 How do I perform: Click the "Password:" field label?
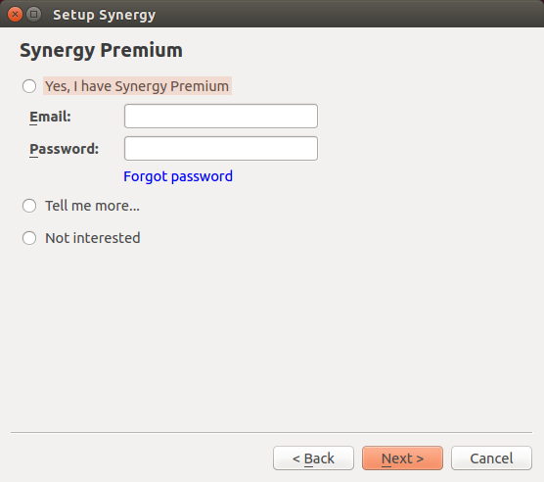(65, 149)
